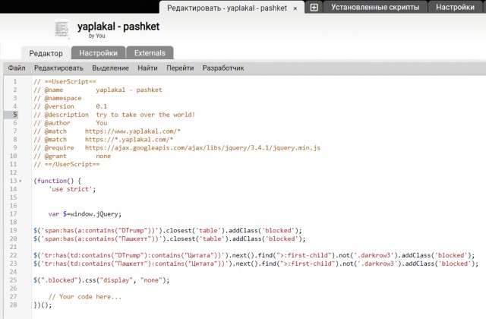
Task: Click the '// ==/UserScript==' line
Action: pyautogui.click(x=67, y=164)
